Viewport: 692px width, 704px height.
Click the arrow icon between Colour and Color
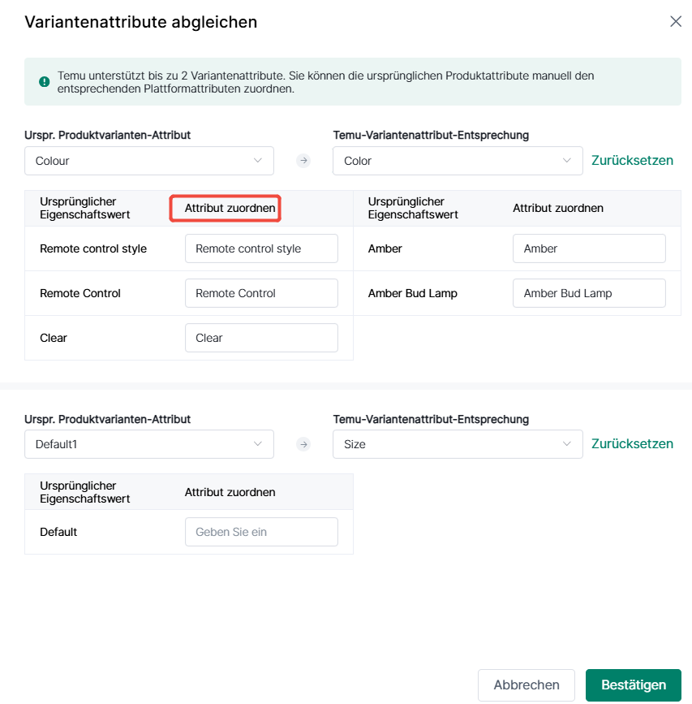[303, 161]
